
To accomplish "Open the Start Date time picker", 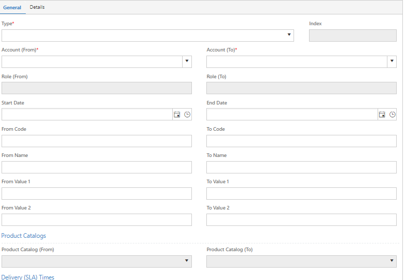I will tap(187, 114).
